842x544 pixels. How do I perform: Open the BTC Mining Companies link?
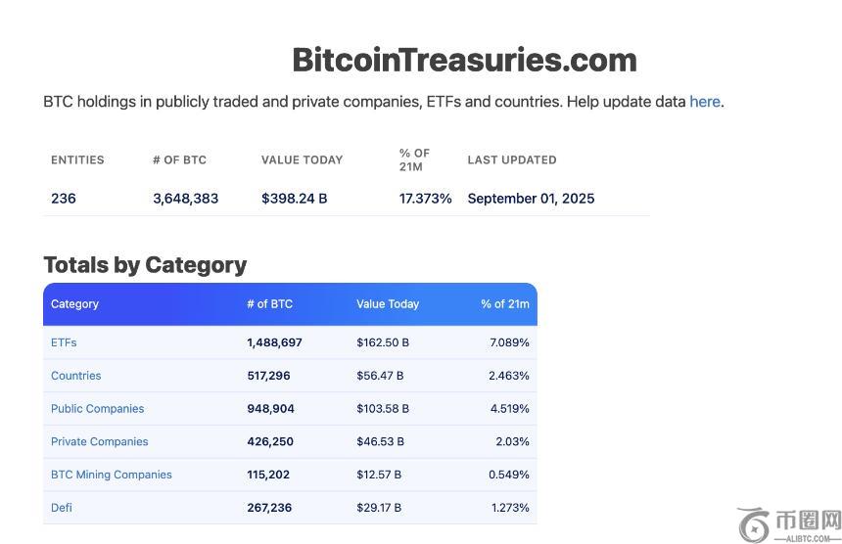coord(111,475)
